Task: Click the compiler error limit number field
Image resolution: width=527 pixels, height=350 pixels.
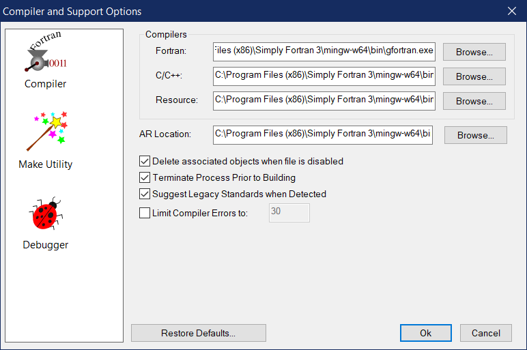Action: 289,212
